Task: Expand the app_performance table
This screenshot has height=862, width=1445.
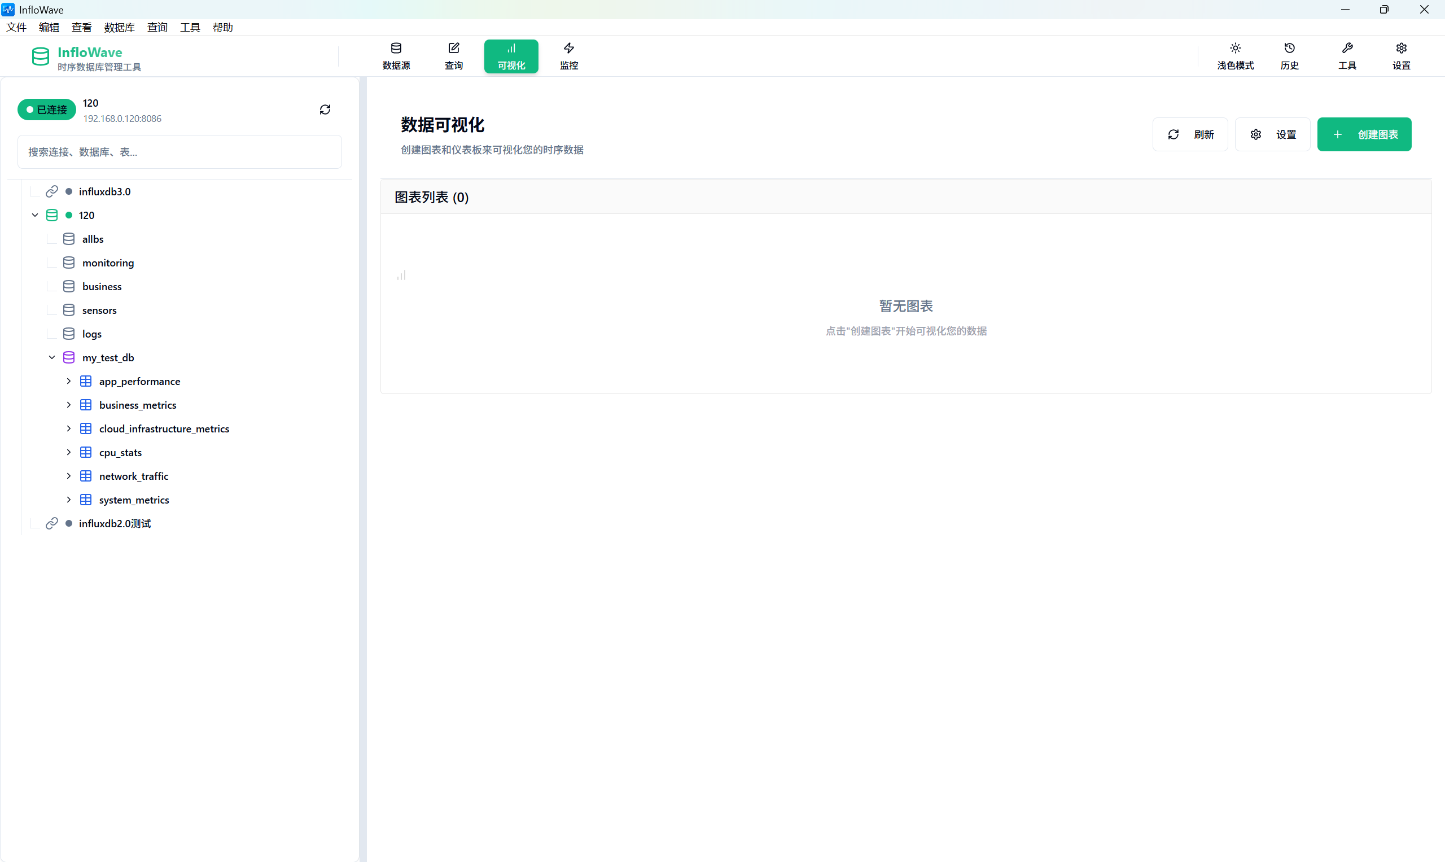Action: 68,381
